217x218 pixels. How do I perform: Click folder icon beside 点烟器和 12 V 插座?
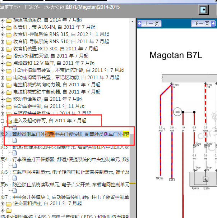pos(9,64)
